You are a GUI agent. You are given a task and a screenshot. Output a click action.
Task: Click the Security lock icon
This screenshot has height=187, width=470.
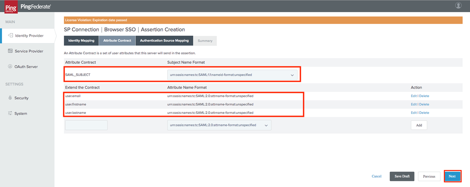(10, 98)
